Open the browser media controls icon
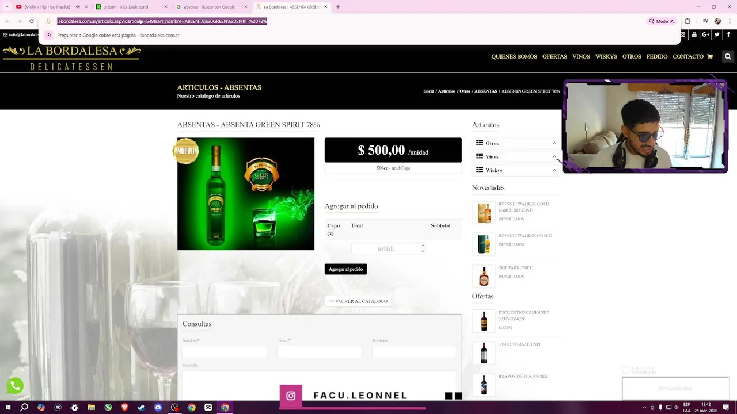Screen dimensions: 737x414 [705, 21]
